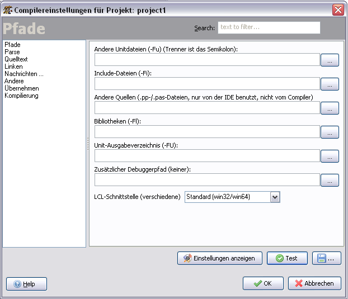This screenshot has height=299, width=348.
Task: Cancel with the Abbrechen button
Action: pos(314,283)
